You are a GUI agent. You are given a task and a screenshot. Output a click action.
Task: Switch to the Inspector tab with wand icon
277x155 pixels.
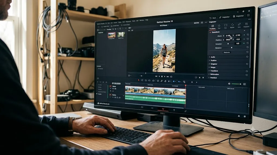tap(224, 17)
